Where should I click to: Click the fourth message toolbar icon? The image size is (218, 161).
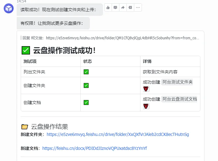tap(130, 7)
